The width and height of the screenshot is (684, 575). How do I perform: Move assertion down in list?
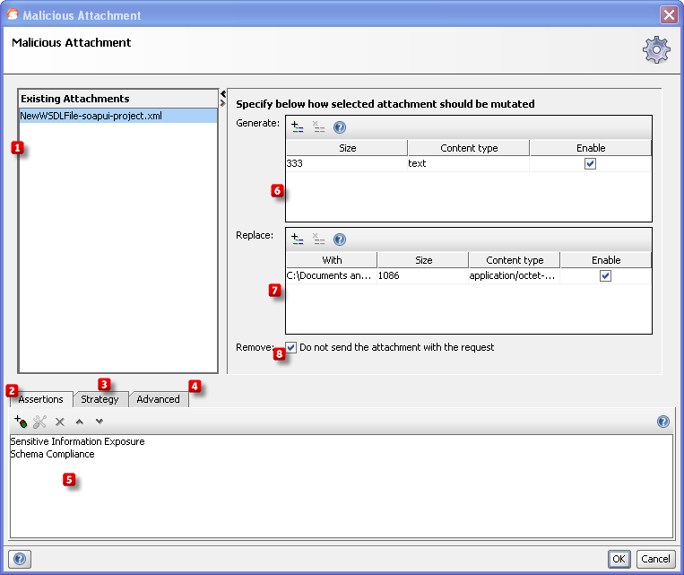point(100,422)
